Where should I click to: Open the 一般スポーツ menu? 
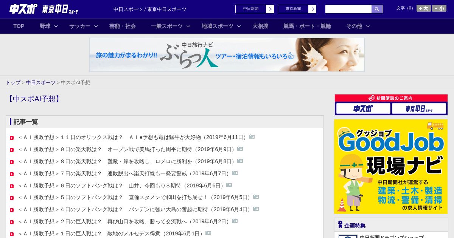pyautogui.click(x=167, y=26)
